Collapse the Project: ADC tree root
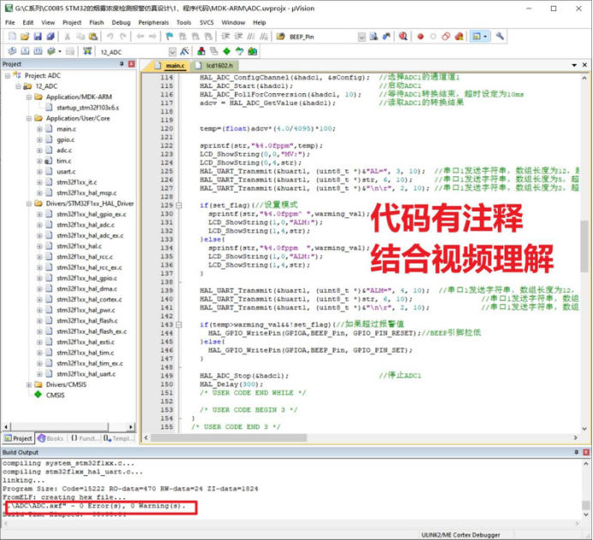This screenshot has width=593, height=540. [x=8, y=75]
